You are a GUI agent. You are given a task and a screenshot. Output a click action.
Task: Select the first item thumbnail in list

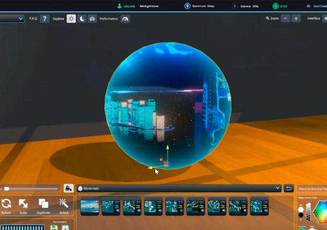(x=89, y=206)
